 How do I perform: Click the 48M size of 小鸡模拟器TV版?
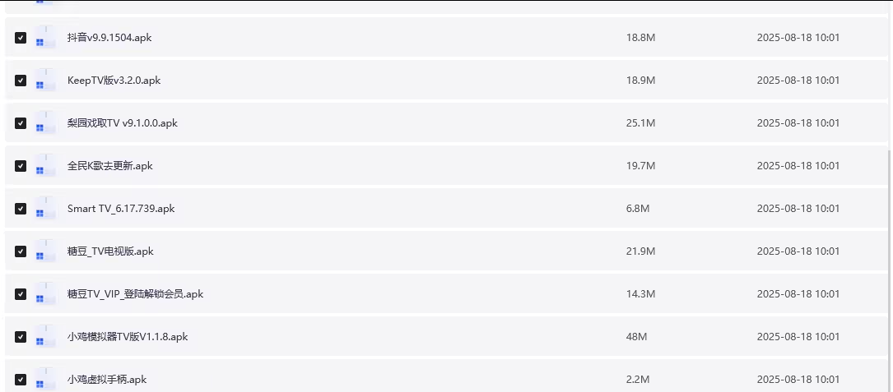(635, 337)
